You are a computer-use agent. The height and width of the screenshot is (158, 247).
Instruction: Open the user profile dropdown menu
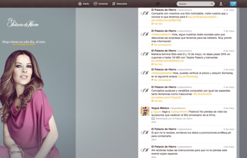tap(222, 3)
